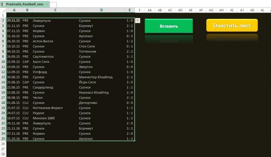Click the Рединг cell
Viewport: 271px width, 157px height.
55,113
